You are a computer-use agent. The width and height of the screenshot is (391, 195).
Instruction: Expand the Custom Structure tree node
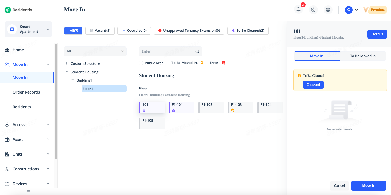pos(67,63)
